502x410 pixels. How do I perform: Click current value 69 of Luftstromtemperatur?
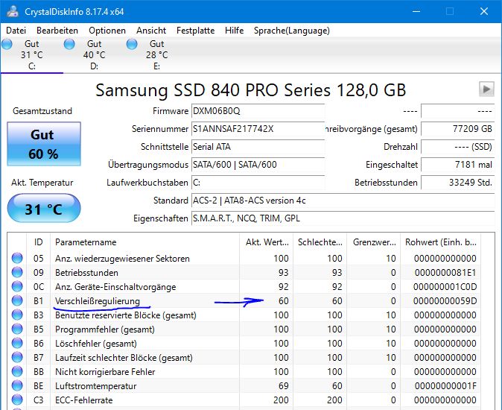[x=283, y=385]
